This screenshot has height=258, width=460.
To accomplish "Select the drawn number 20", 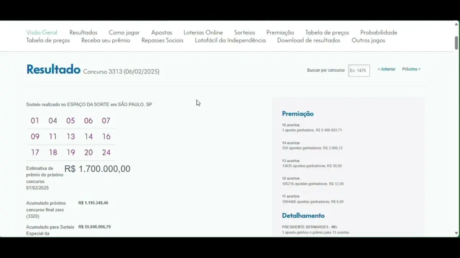I will [x=88, y=152].
